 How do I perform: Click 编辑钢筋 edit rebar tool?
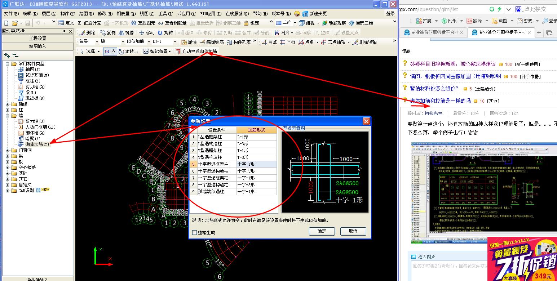point(211,42)
